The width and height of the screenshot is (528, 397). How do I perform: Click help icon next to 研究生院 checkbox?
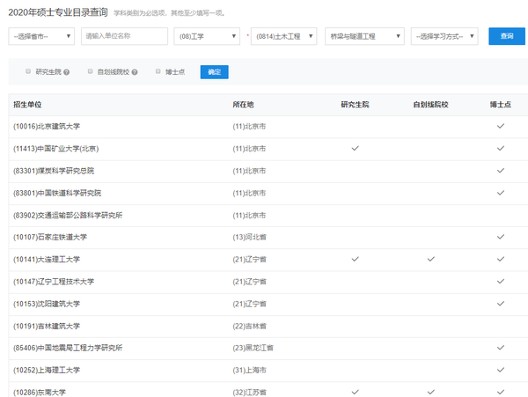click(66, 72)
